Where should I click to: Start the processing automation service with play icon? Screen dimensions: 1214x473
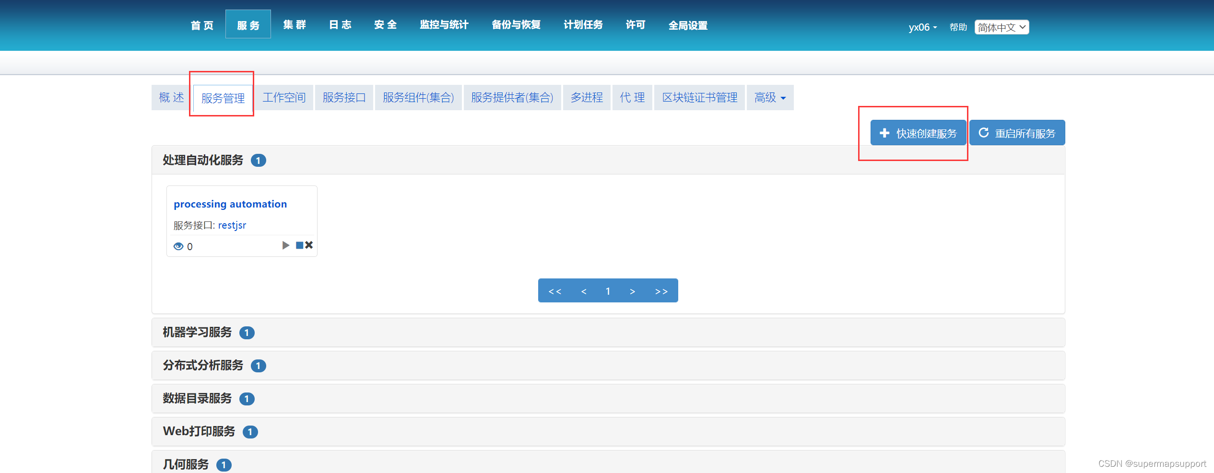(x=286, y=245)
